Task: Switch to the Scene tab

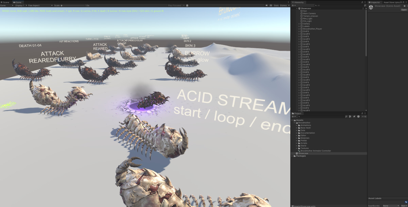Action: [5, 2]
